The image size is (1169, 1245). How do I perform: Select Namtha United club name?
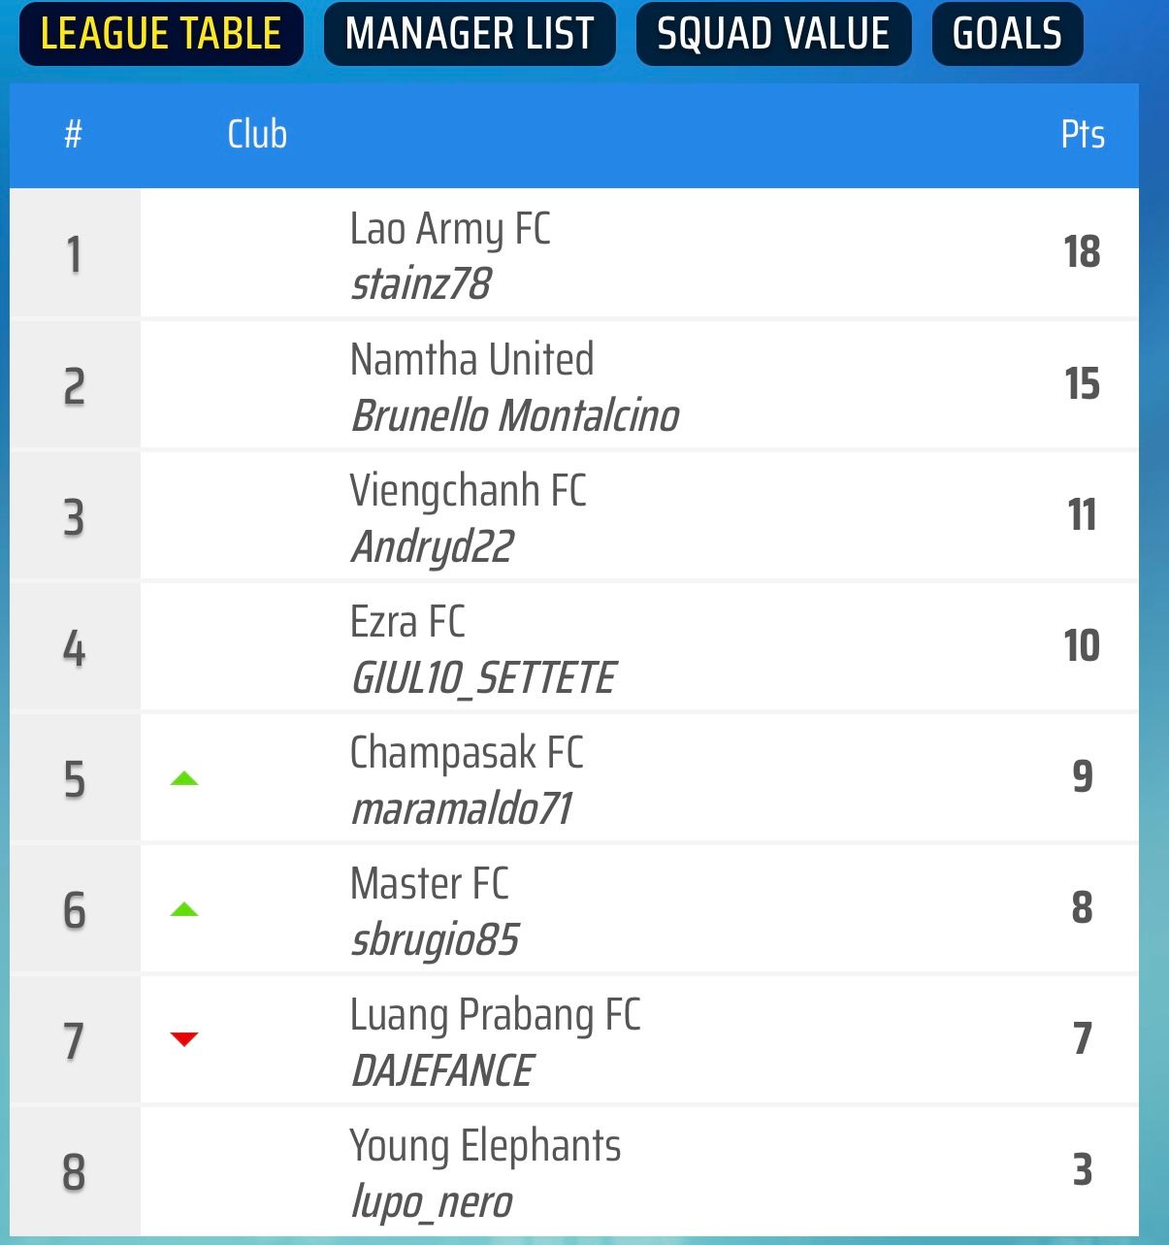click(x=471, y=359)
